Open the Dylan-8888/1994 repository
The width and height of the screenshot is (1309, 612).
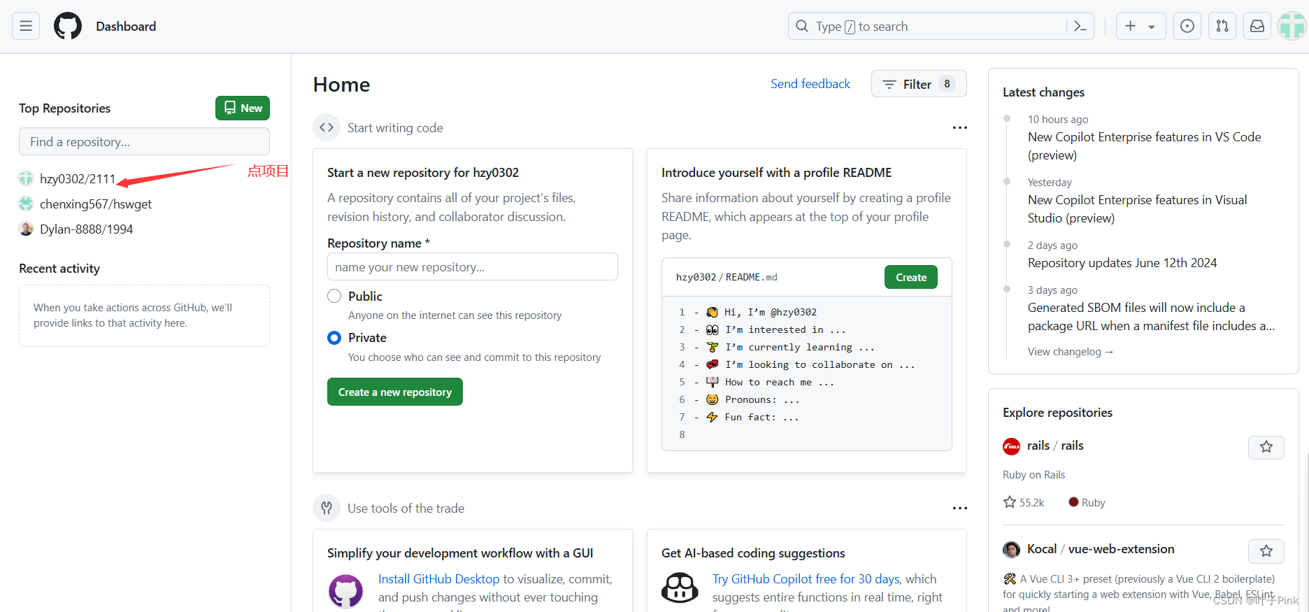click(86, 229)
